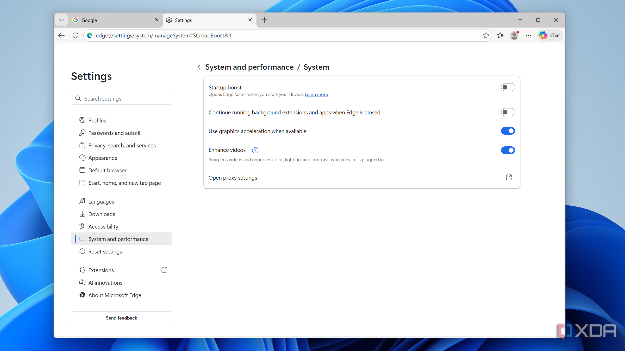Click the browser back arrow
The height and width of the screenshot is (351, 625).
61,35
